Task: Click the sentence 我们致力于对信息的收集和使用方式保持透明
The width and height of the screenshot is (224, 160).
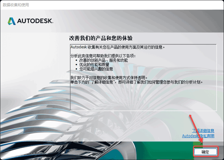Action: [x=109, y=78]
